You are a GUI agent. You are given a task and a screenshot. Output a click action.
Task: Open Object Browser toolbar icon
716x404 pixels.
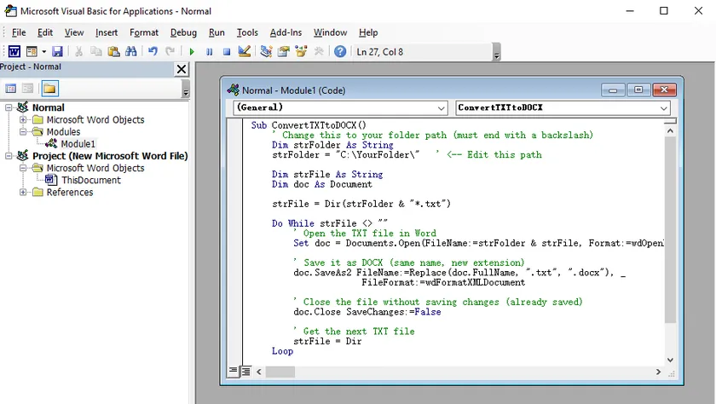pyautogui.click(x=301, y=52)
